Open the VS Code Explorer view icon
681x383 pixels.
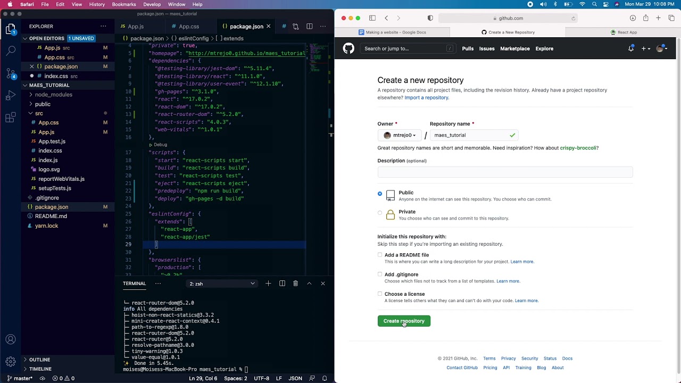[11, 29]
